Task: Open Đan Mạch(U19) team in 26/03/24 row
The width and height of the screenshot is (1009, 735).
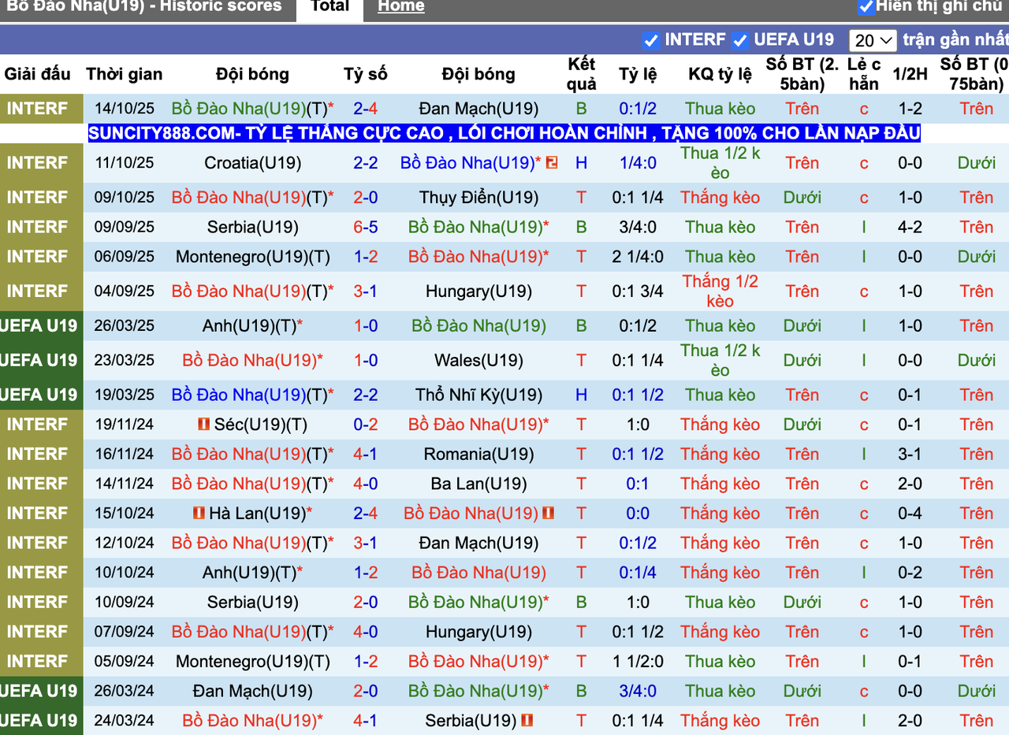Action: 252,691
